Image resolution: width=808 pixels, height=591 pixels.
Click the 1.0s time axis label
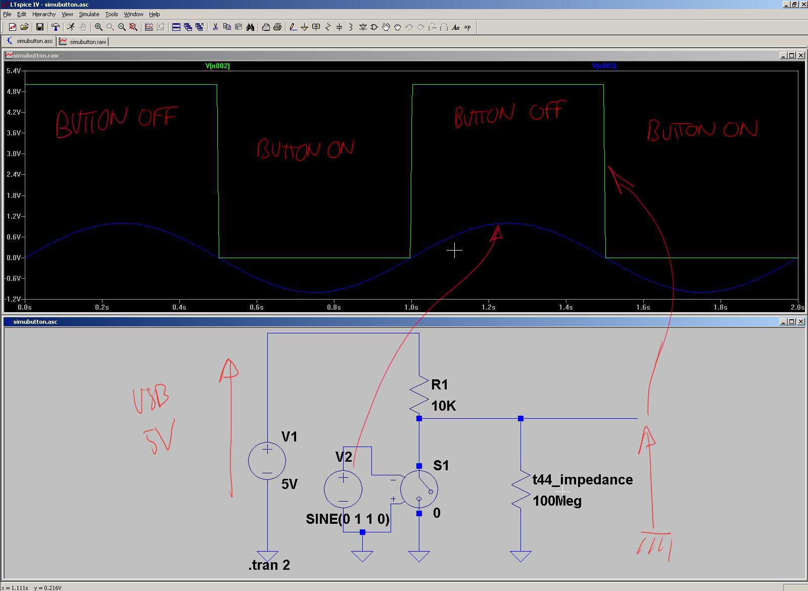click(411, 307)
